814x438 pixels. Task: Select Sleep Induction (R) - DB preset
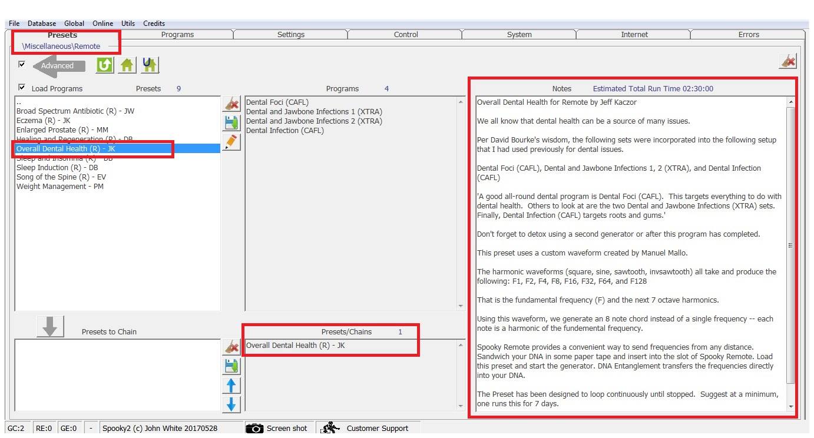tap(117, 167)
